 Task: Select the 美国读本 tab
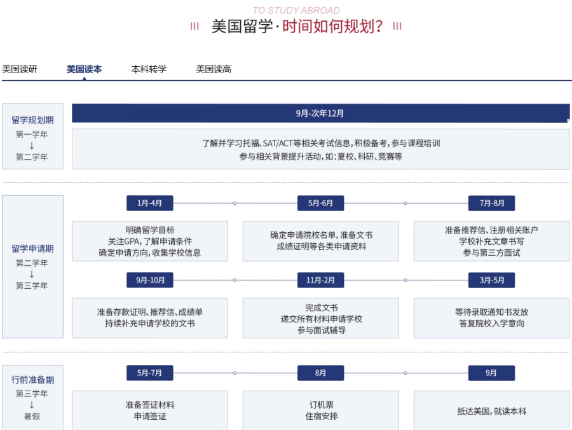click(x=84, y=69)
